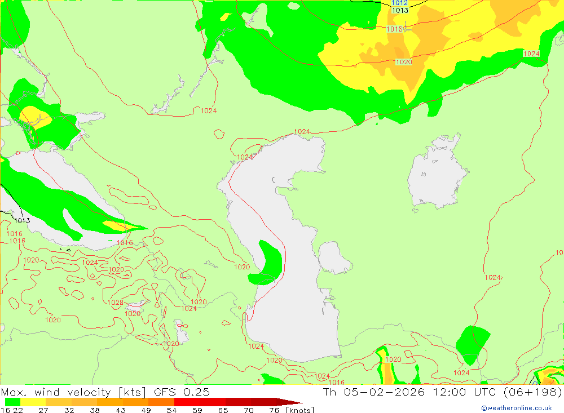Click the legend value '43'
Screen dimensions: 564x413
[x=121, y=410]
